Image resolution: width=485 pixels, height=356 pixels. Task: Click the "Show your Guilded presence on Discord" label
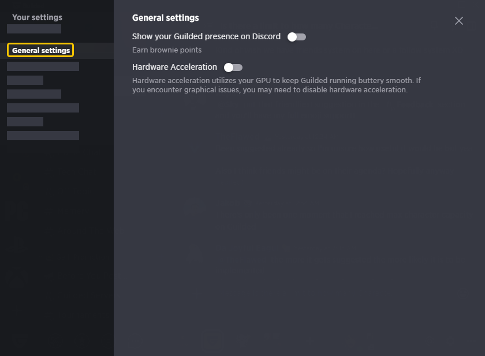point(206,36)
